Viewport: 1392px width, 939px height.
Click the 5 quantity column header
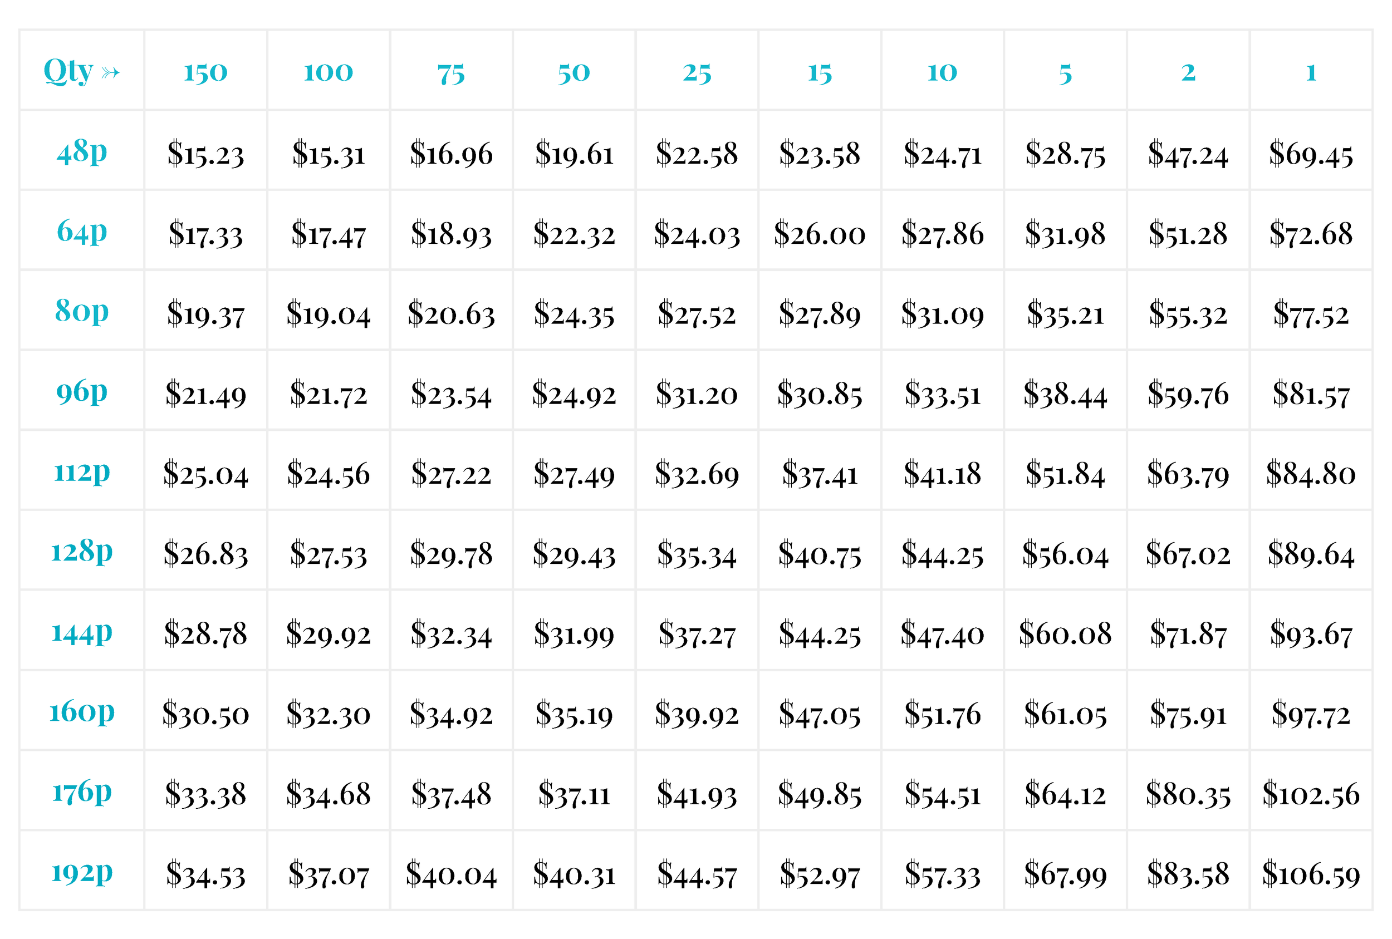click(x=1065, y=71)
